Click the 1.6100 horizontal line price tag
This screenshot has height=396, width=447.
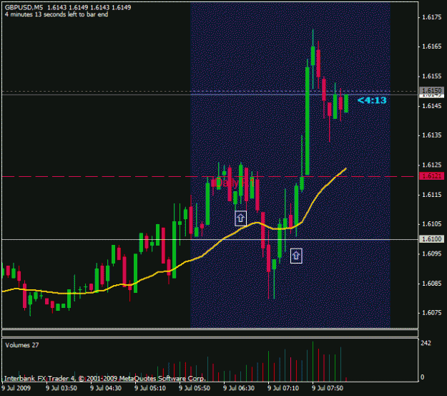click(431, 238)
